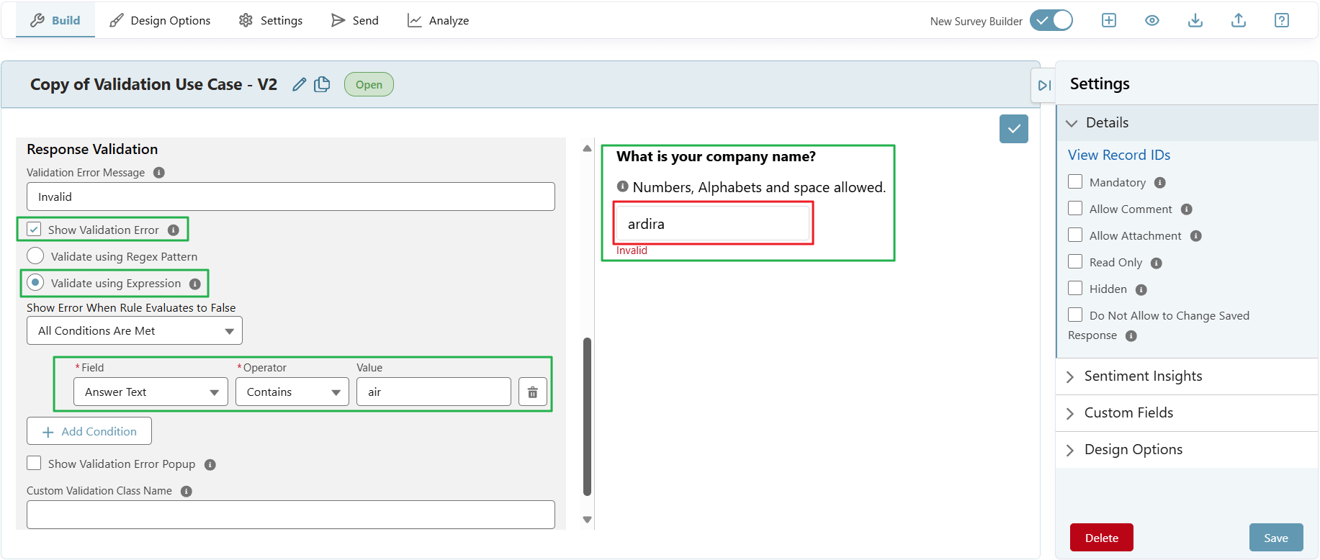1320x560 pixels.
Task: Click the blue confirm checkmark button
Action: pyautogui.click(x=1014, y=129)
